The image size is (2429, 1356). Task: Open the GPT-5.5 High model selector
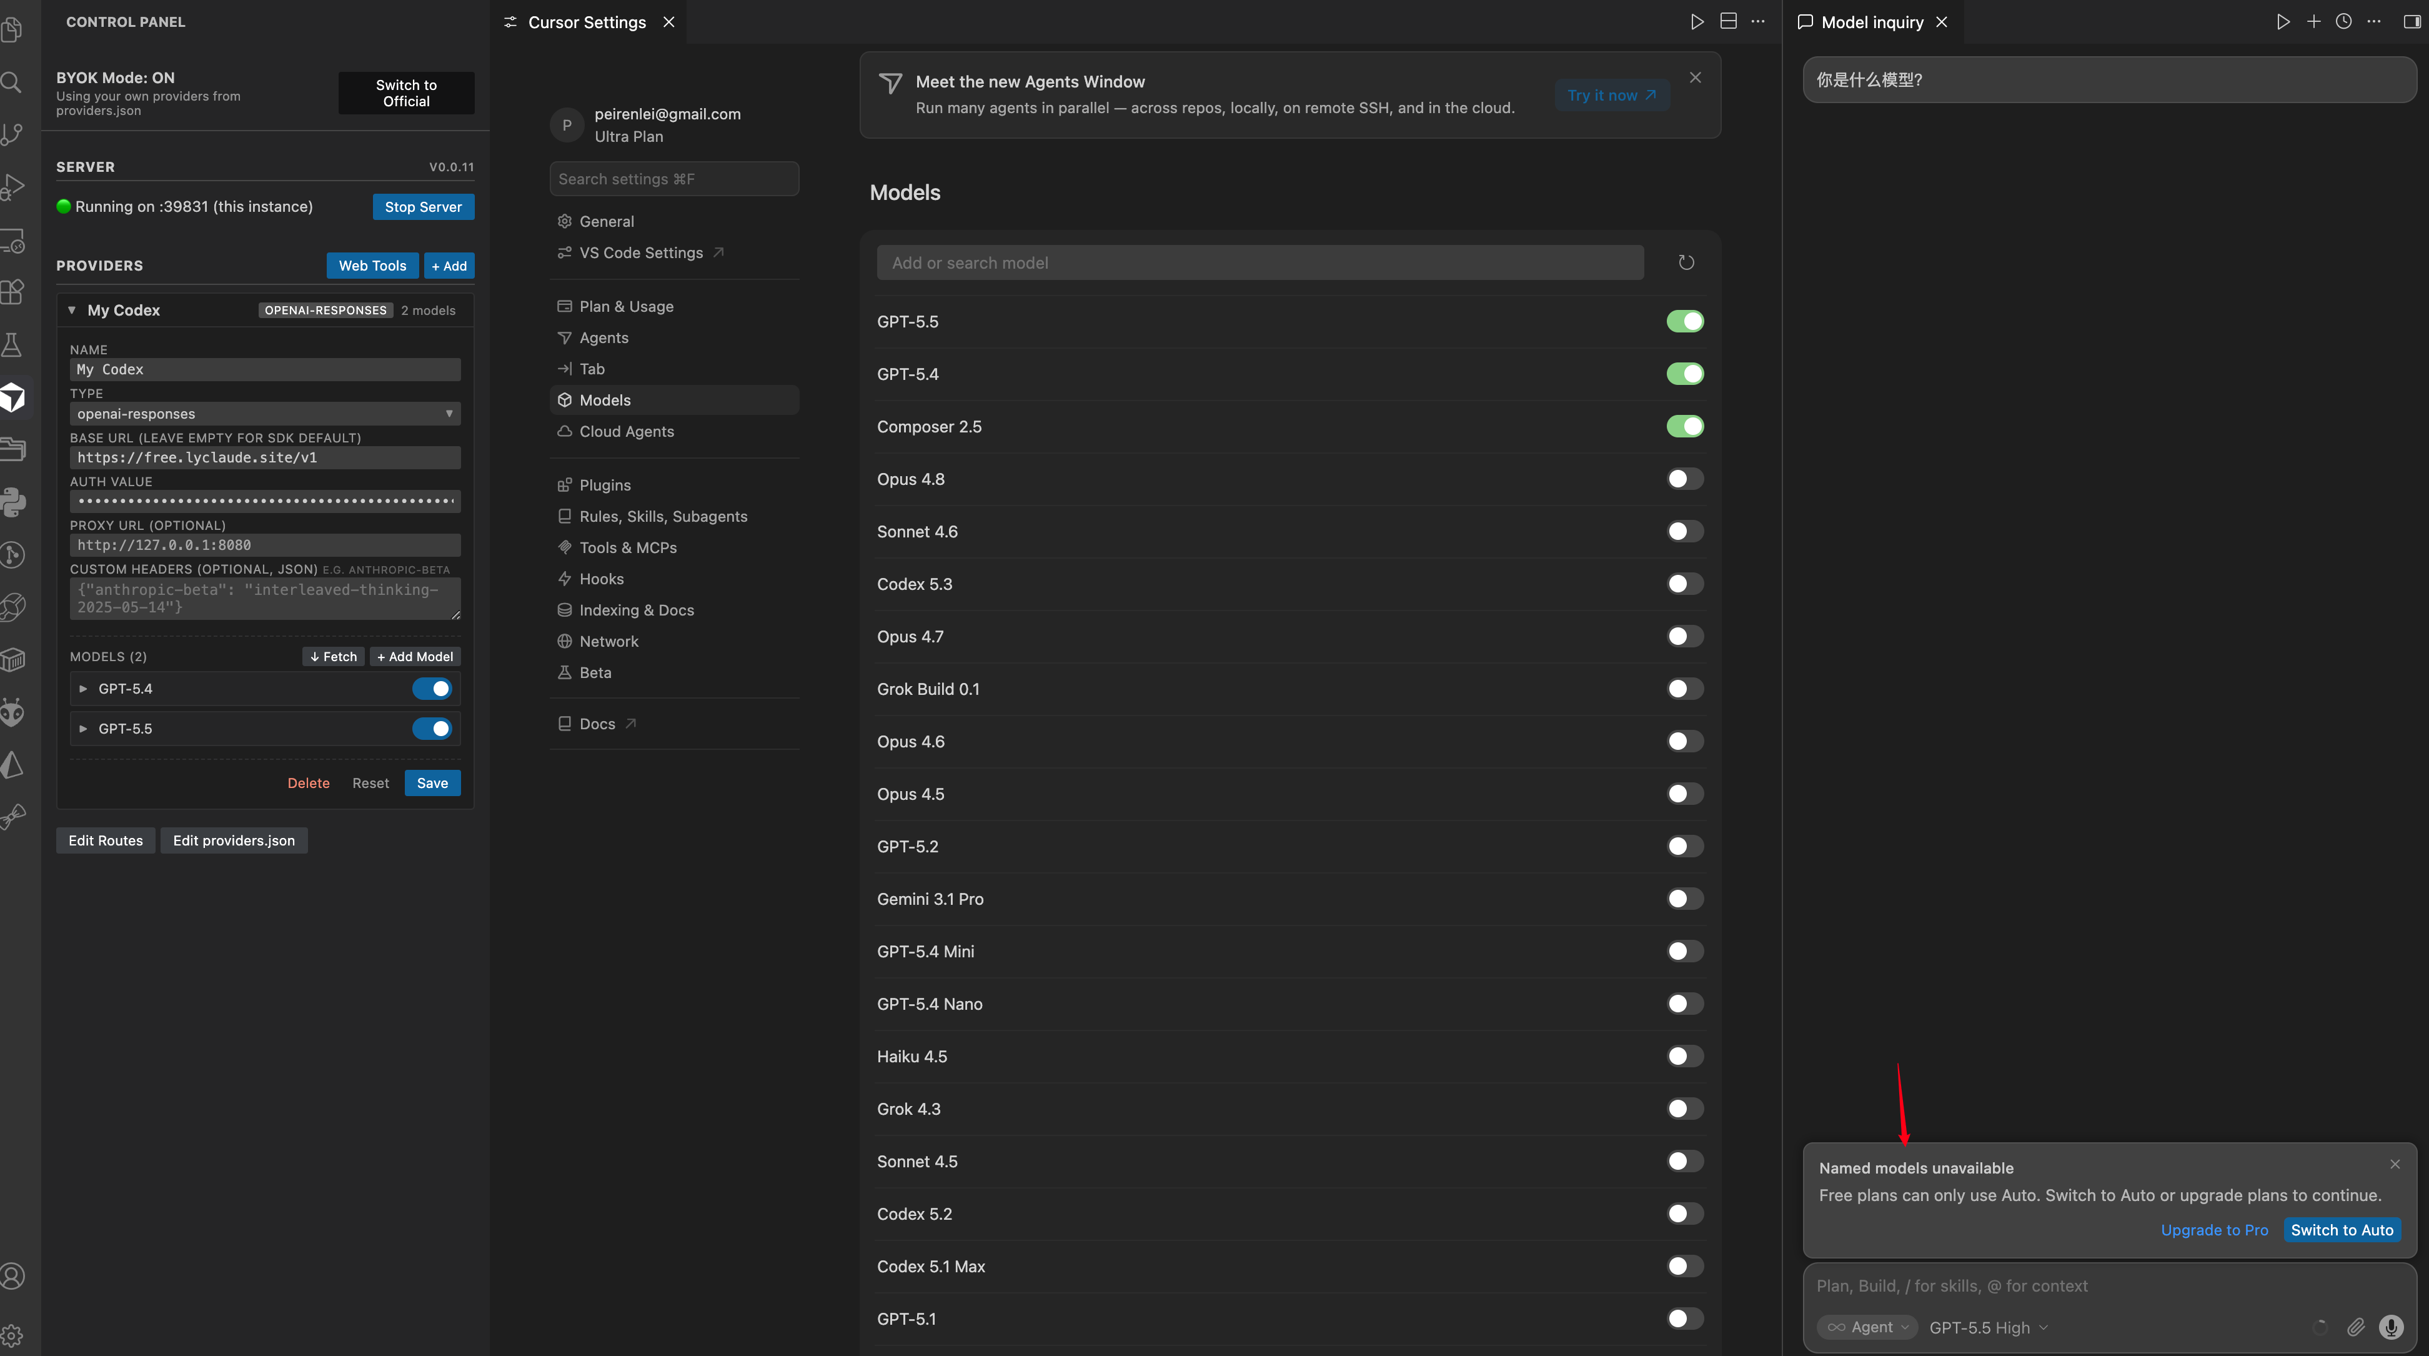tap(1989, 1327)
